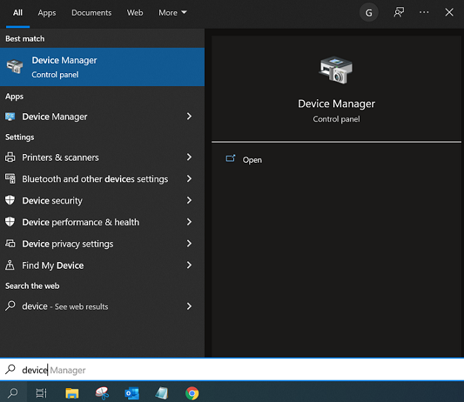Expand the Find My Device arrow
Image resolution: width=464 pixels, height=402 pixels.
click(x=189, y=265)
